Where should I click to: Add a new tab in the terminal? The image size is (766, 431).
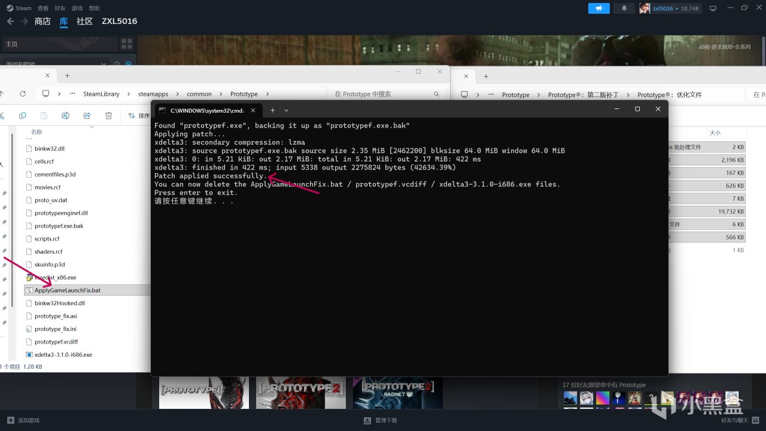coord(272,110)
